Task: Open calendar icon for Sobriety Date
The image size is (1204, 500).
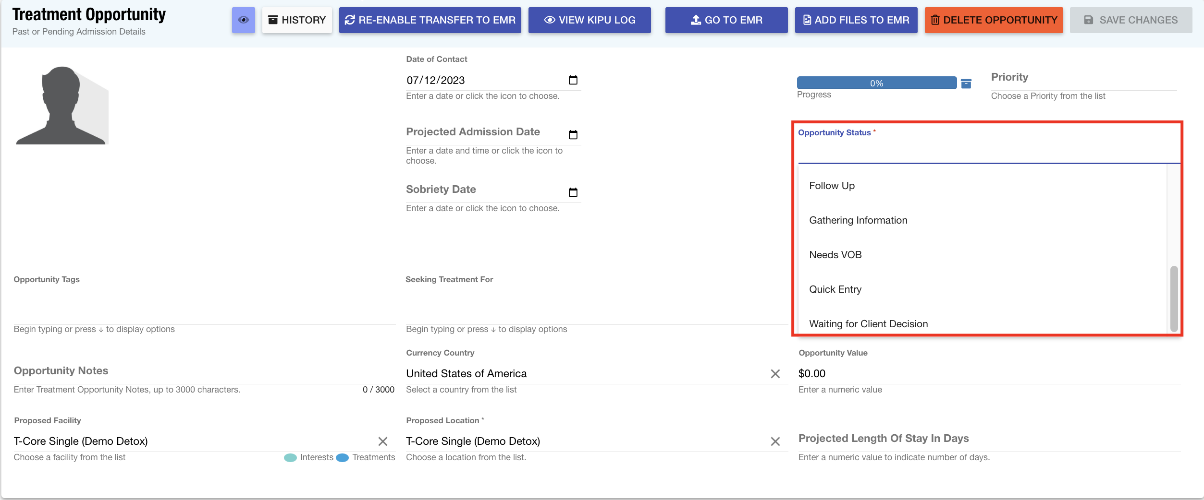Action: click(x=573, y=192)
